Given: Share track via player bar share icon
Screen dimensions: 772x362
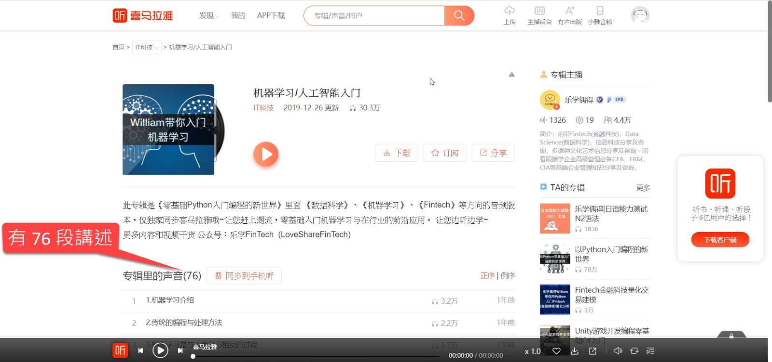Looking at the screenshot, I should click(x=593, y=351).
